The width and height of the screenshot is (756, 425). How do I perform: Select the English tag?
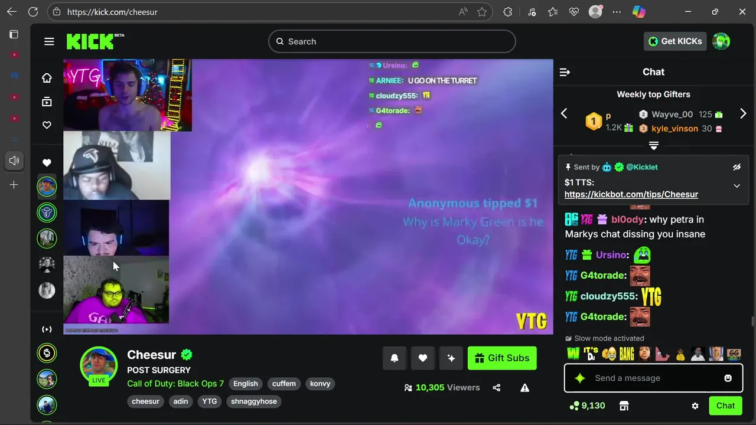pos(246,384)
